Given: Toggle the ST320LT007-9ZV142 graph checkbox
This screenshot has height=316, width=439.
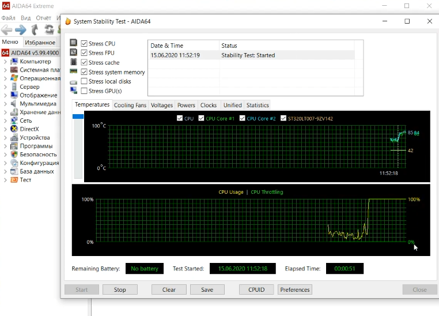Looking at the screenshot, I should pos(283,118).
